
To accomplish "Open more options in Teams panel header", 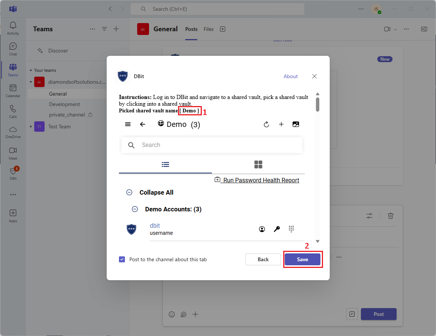I will (93, 29).
